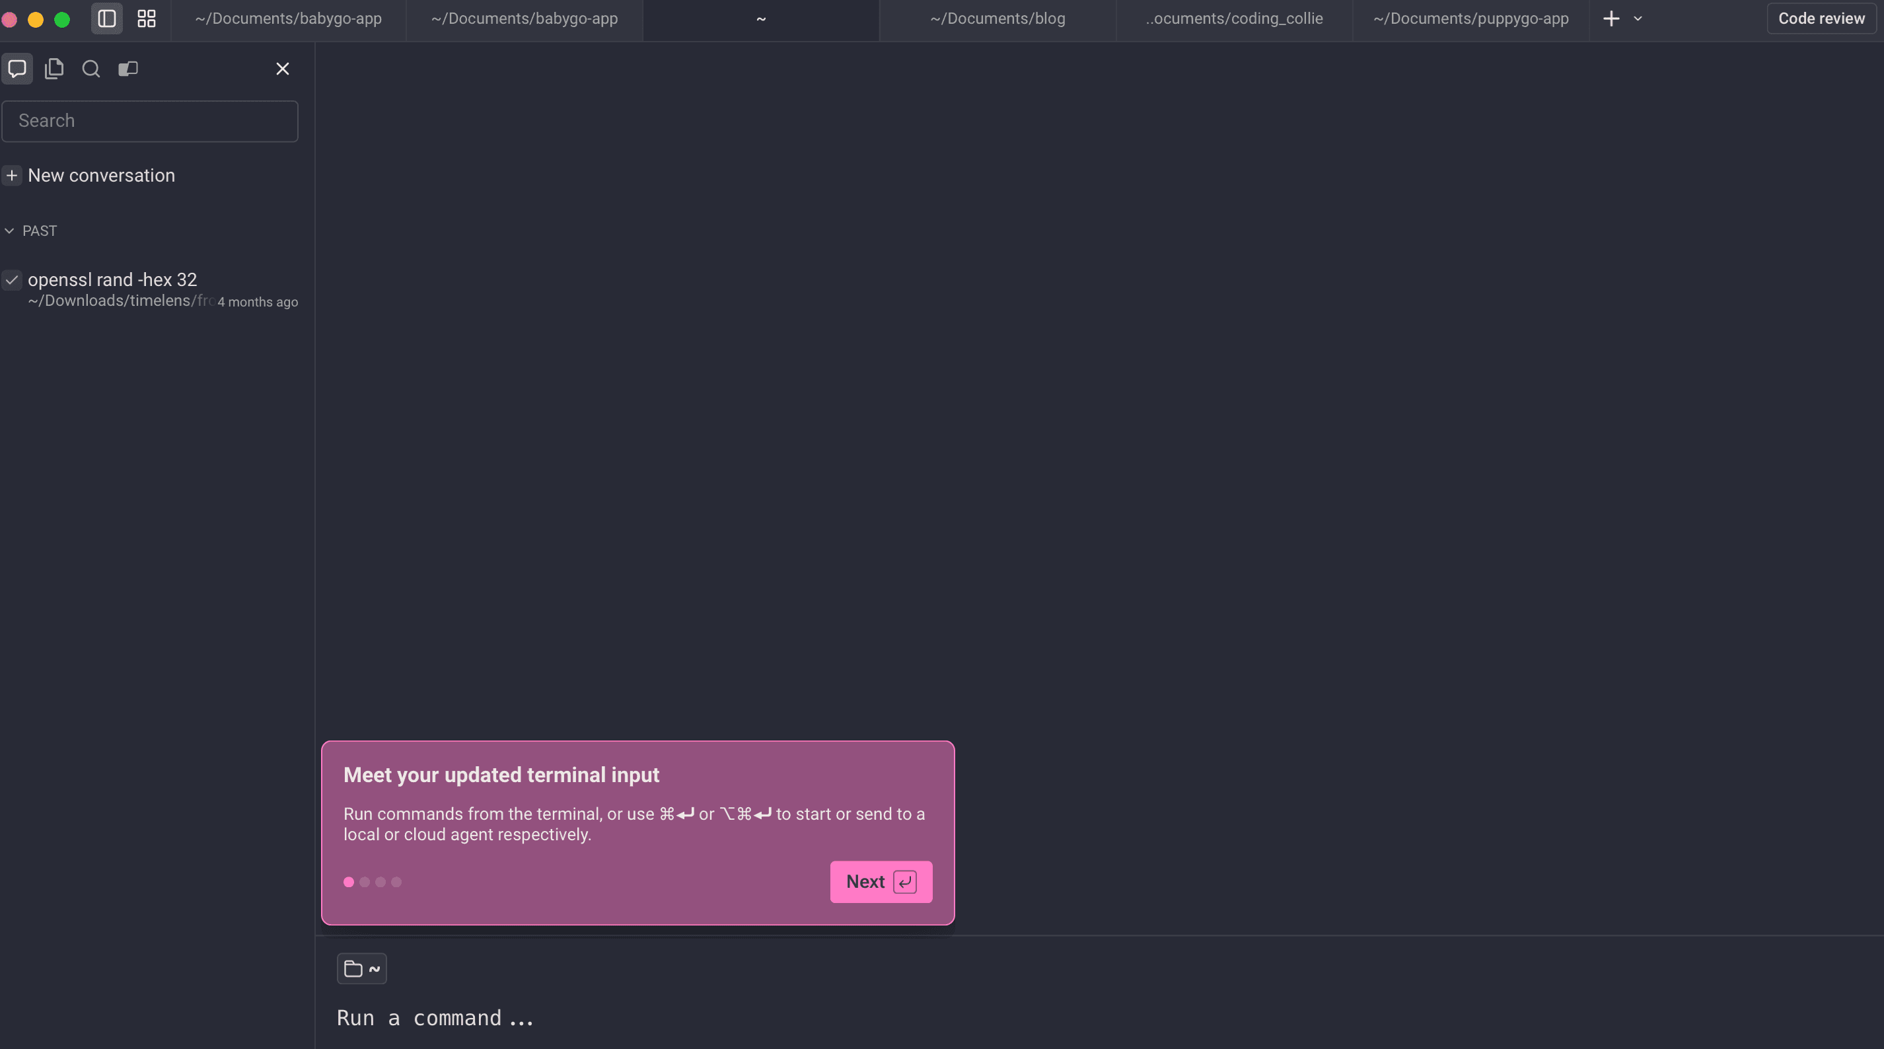The image size is (1884, 1049).
Task: Open the files panel icon in sidebar
Action: coord(54,69)
